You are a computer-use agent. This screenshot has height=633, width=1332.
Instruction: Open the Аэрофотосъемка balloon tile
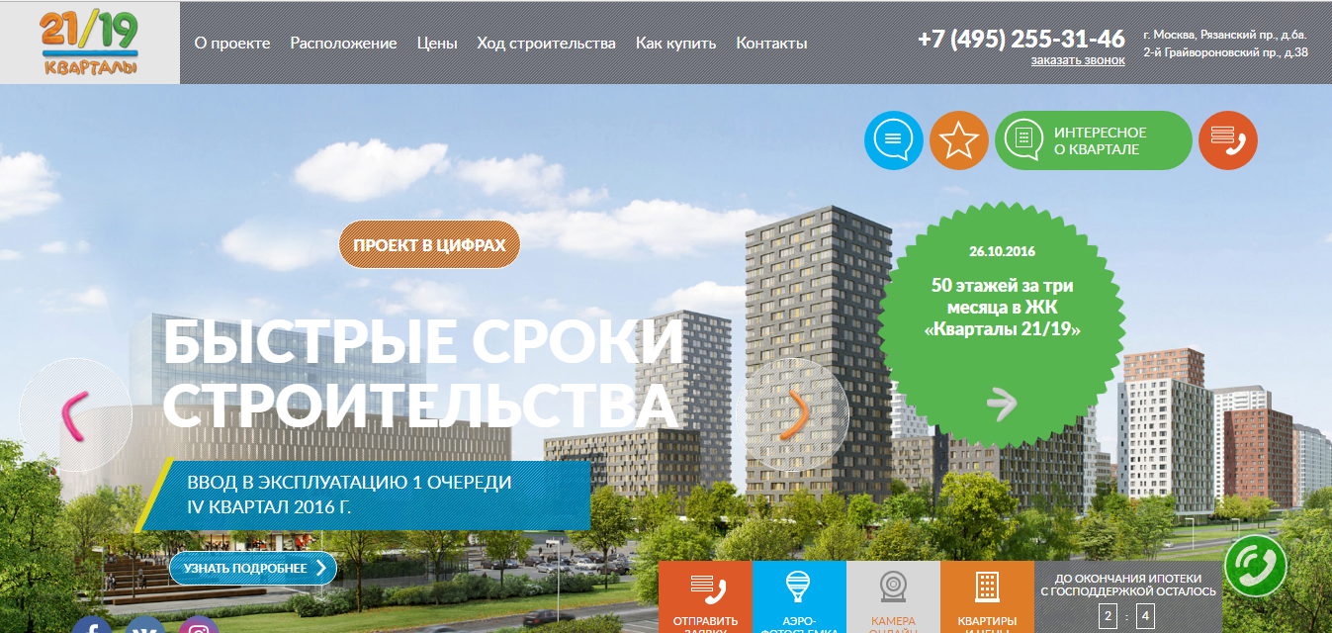pos(799,597)
